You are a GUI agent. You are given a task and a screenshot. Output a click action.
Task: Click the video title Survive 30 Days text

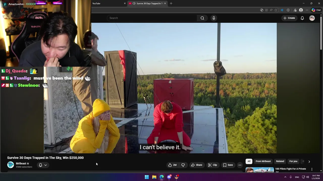45,158
